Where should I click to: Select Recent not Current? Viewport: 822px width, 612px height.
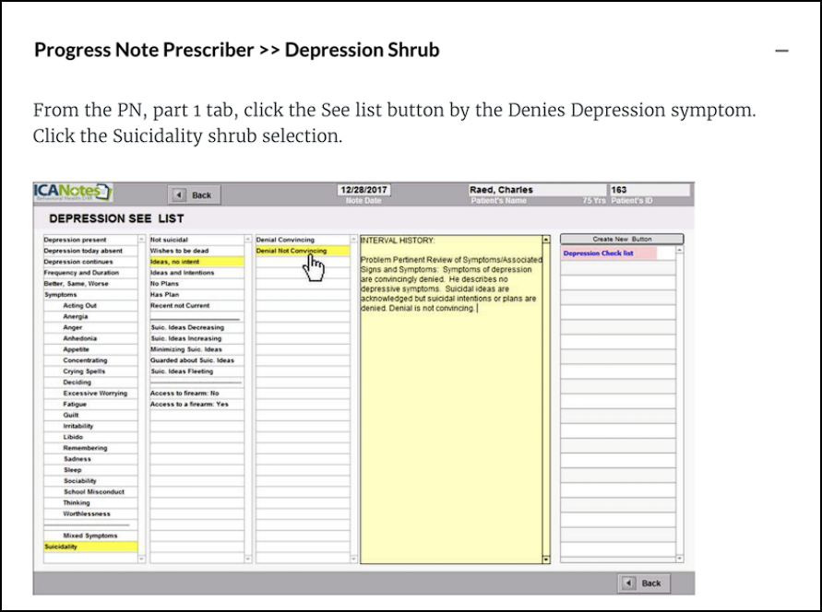tap(197, 306)
